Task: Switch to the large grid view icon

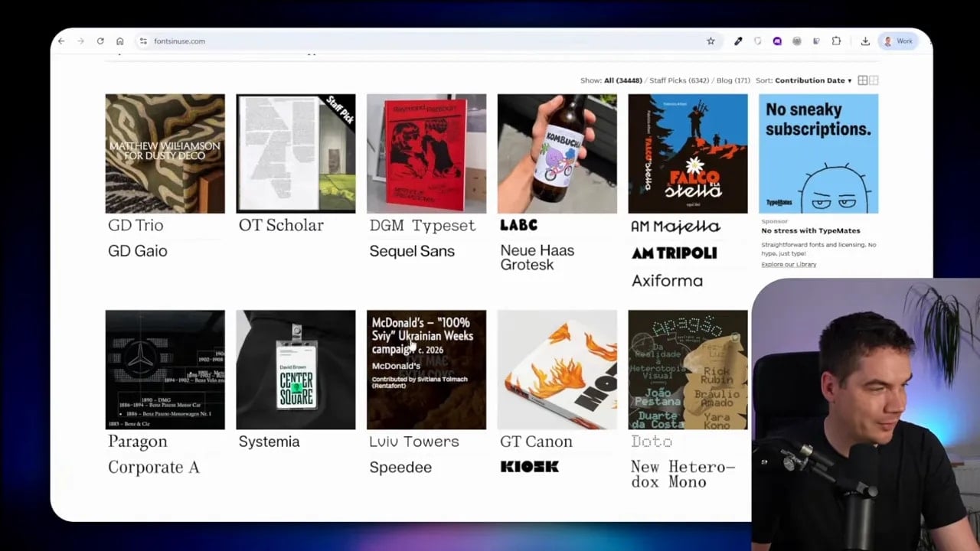Action: pos(863,80)
